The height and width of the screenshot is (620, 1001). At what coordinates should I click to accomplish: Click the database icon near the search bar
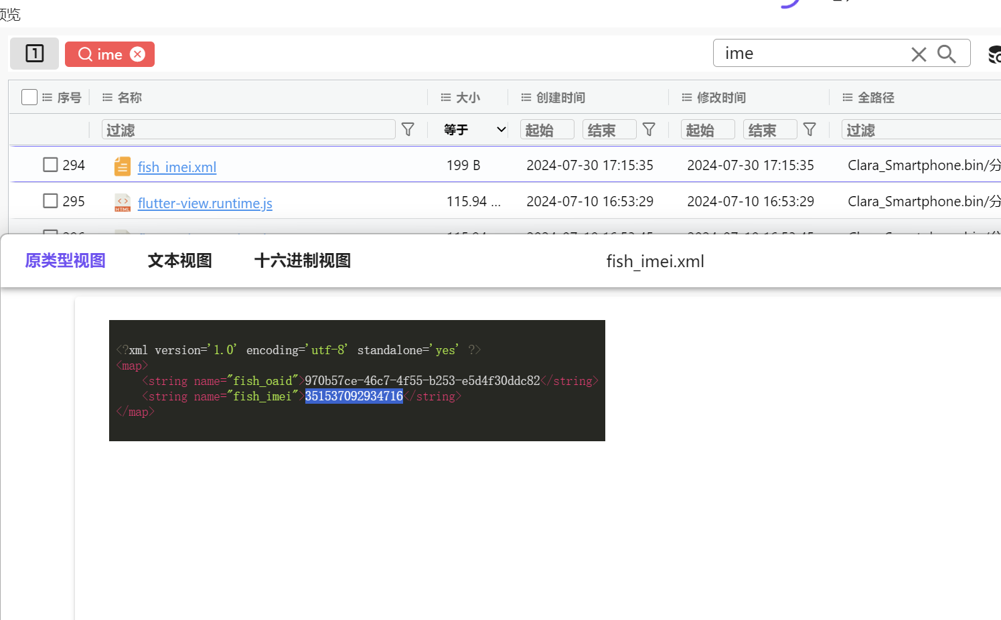click(x=994, y=54)
